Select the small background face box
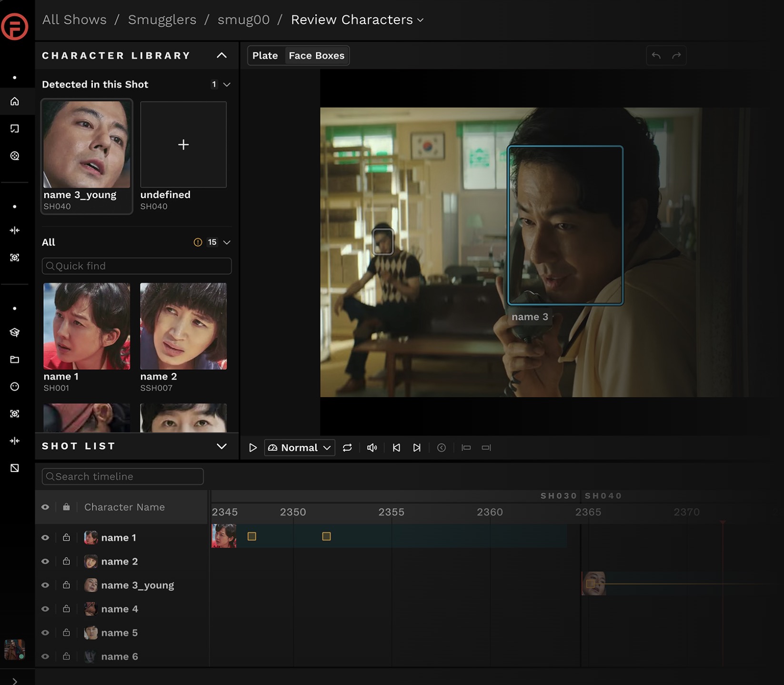The width and height of the screenshot is (784, 685). pyautogui.click(x=383, y=242)
